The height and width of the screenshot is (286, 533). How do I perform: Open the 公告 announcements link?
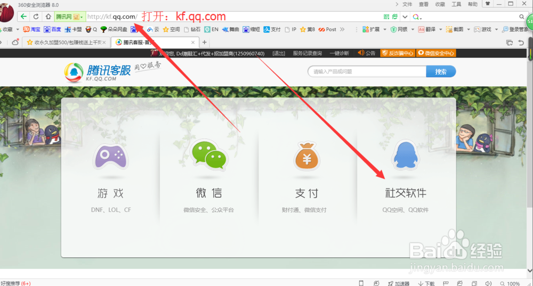pos(367,53)
